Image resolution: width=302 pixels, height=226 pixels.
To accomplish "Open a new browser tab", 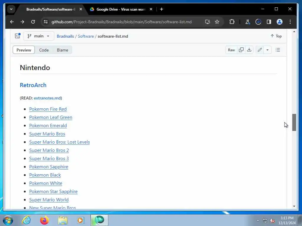I will coord(162,9).
